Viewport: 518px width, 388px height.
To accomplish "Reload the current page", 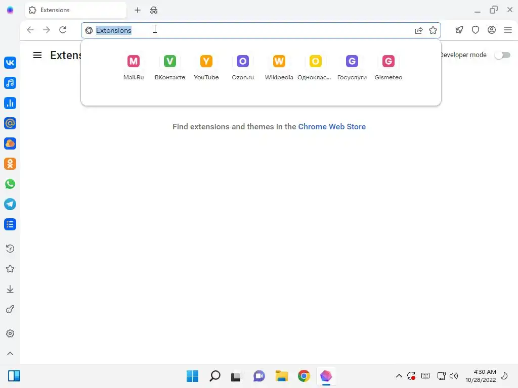I will (x=63, y=30).
